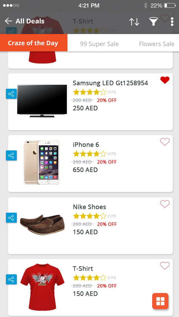Open sort options with the up-down arrows
This screenshot has height=317, width=179.
(x=134, y=22)
